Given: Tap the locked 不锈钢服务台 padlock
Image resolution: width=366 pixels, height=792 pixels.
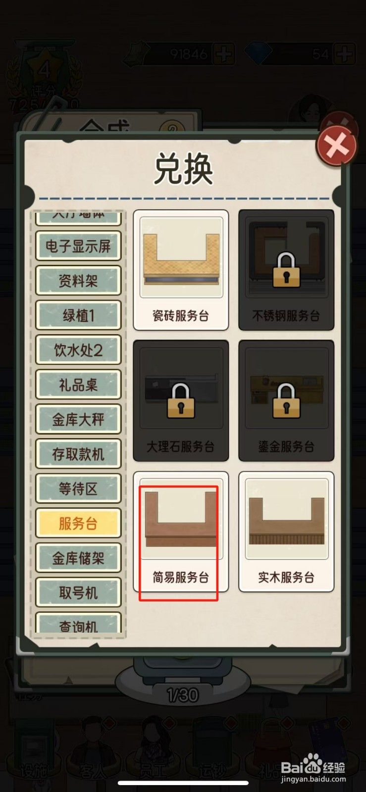Looking at the screenshot, I should click(x=286, y=270).
